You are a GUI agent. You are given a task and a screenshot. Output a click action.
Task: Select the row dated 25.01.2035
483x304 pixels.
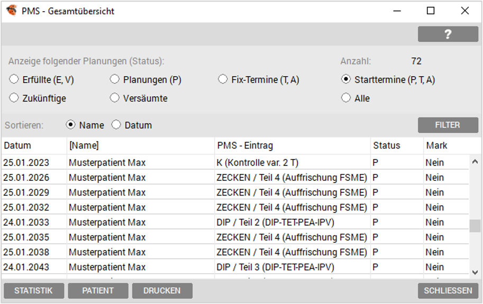(x=235, y=237)
